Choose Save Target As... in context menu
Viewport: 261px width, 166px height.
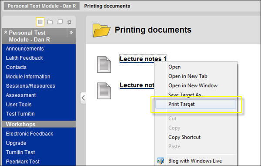(187, 95)
